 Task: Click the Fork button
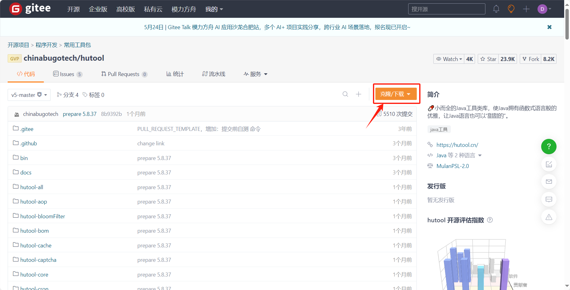[x=531, y=59]
